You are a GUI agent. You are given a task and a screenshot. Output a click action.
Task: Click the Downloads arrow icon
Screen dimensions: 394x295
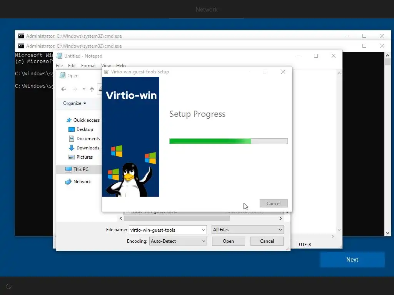tap(72, 148)
